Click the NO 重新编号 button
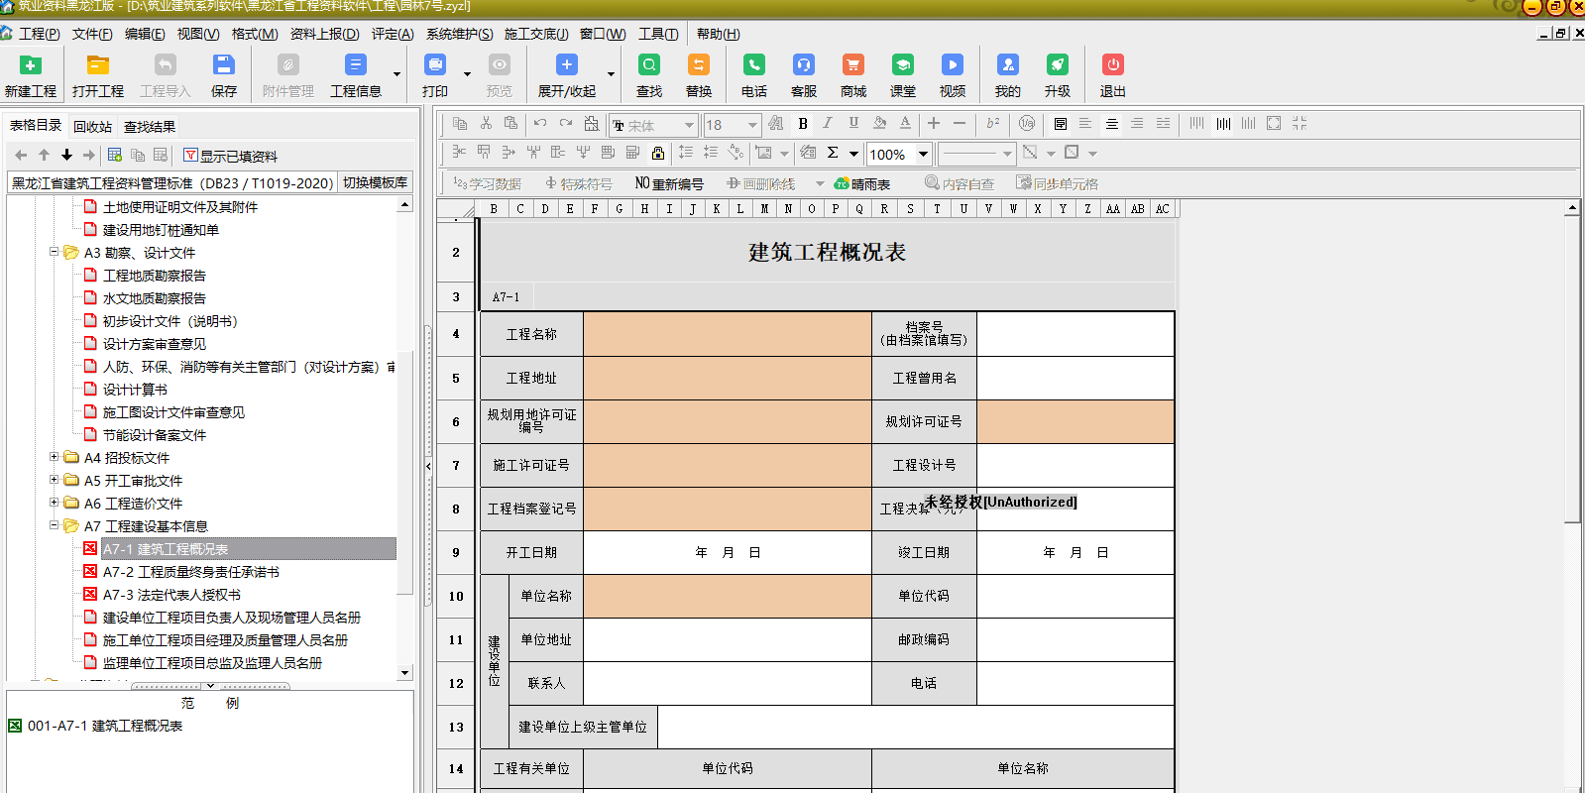 click(669, 183)
